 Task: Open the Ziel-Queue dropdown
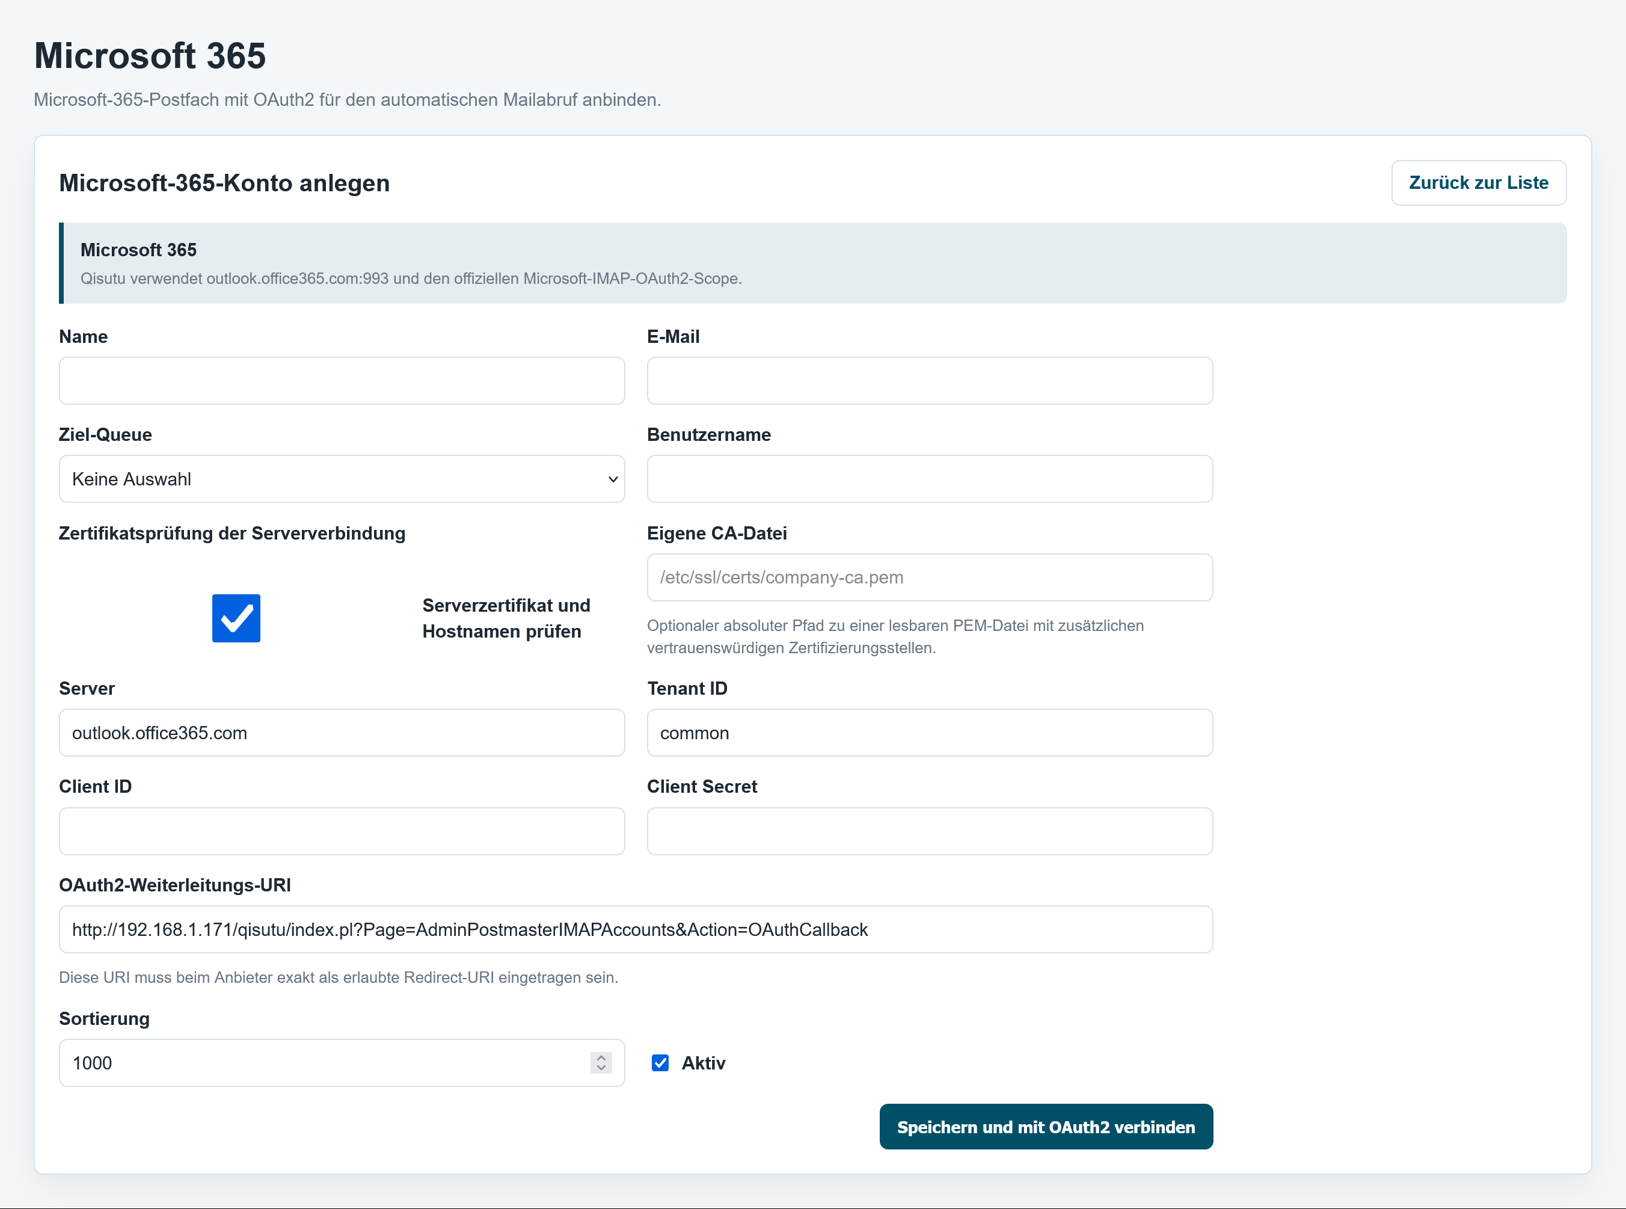click(x=342, y=479)
